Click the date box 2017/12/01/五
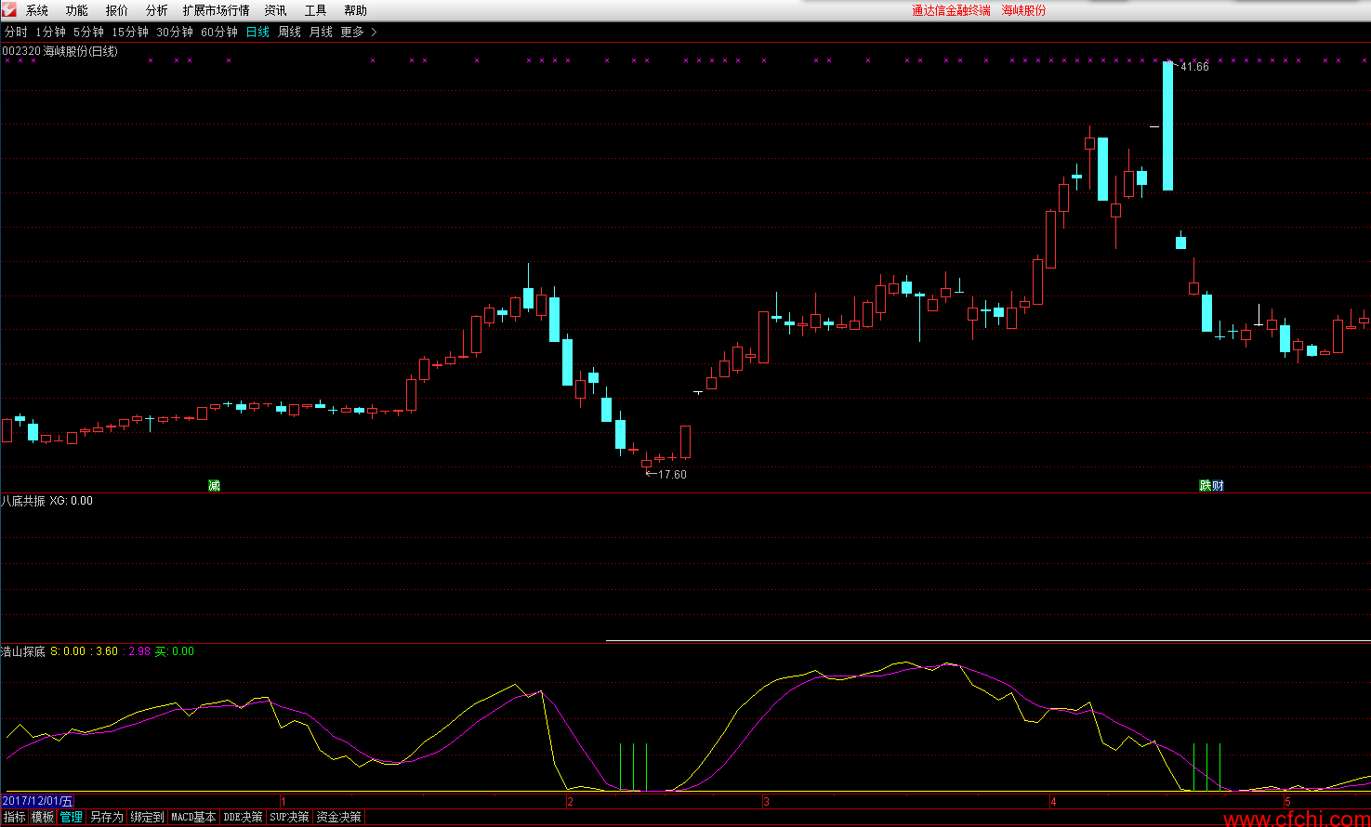This screenshot has width=1371, height=827. point(37,801)
